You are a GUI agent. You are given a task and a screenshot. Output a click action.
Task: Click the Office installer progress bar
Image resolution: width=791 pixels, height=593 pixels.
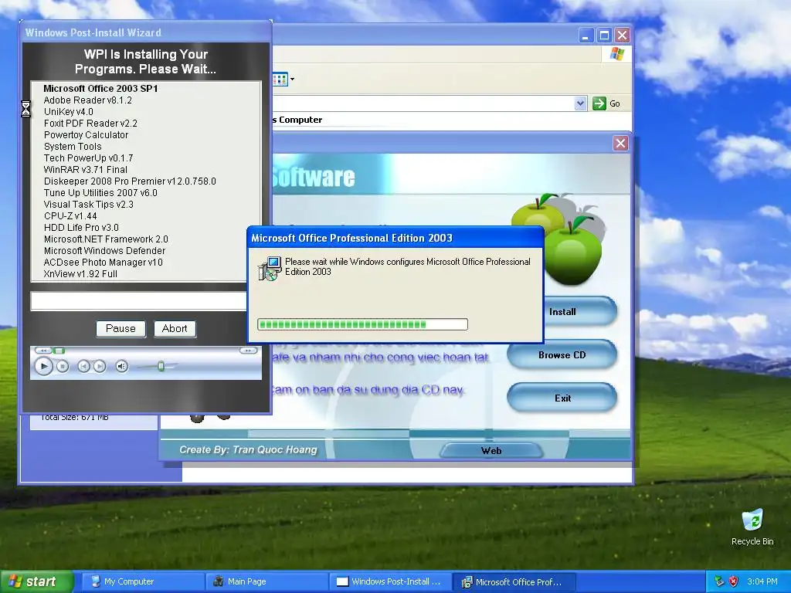362,324
